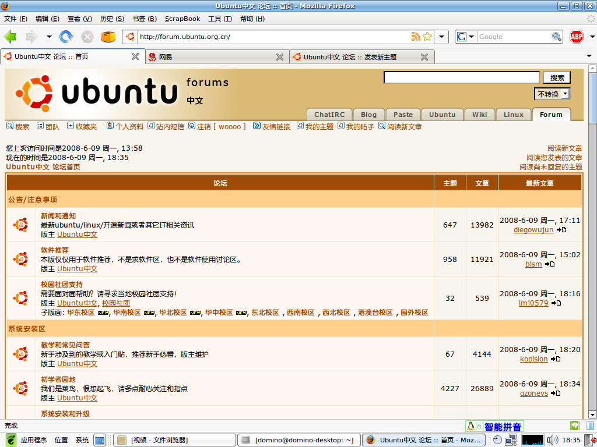Open user diegowujun's profile link
597x447 pixels.
tap(533, 229)
